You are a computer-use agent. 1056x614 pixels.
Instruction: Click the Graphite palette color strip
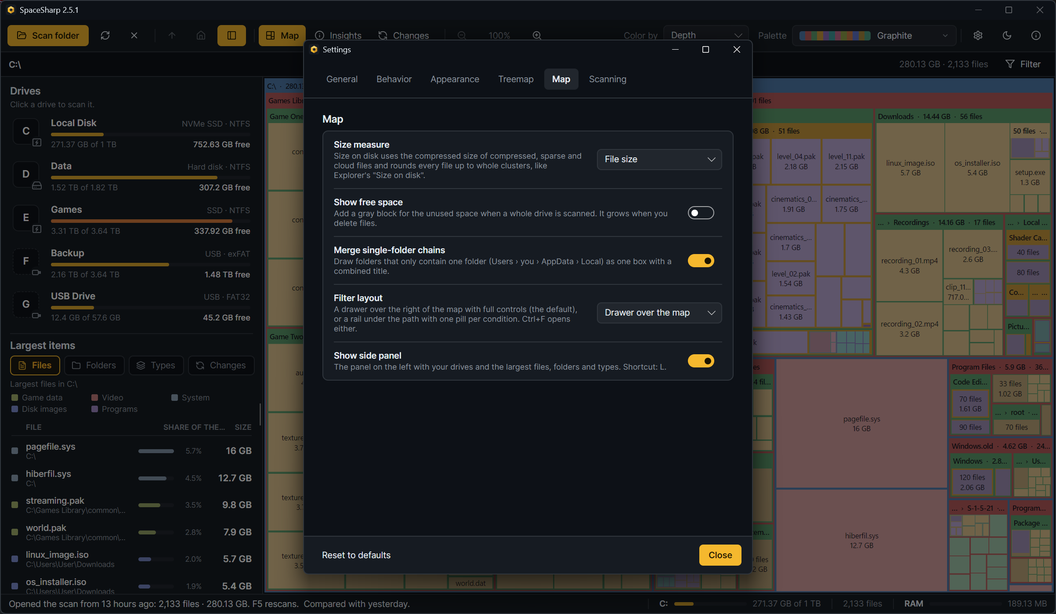(835, 36)
